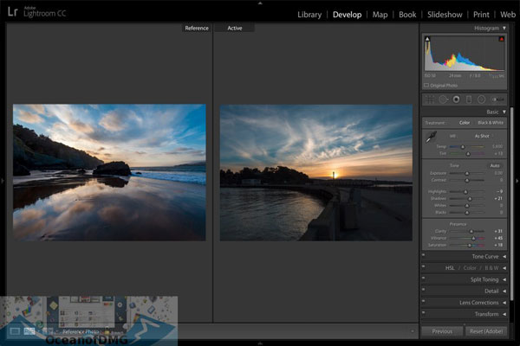Switch to Loupe view icon
Image resolution: width=520 pixels, height=346 pixels.
15,331
